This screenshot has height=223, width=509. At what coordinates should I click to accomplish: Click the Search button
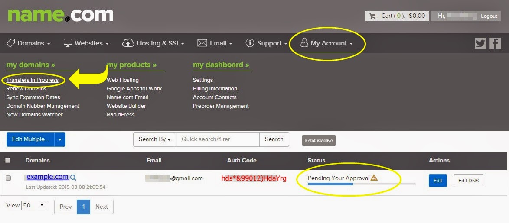click(x=274, y=139)
